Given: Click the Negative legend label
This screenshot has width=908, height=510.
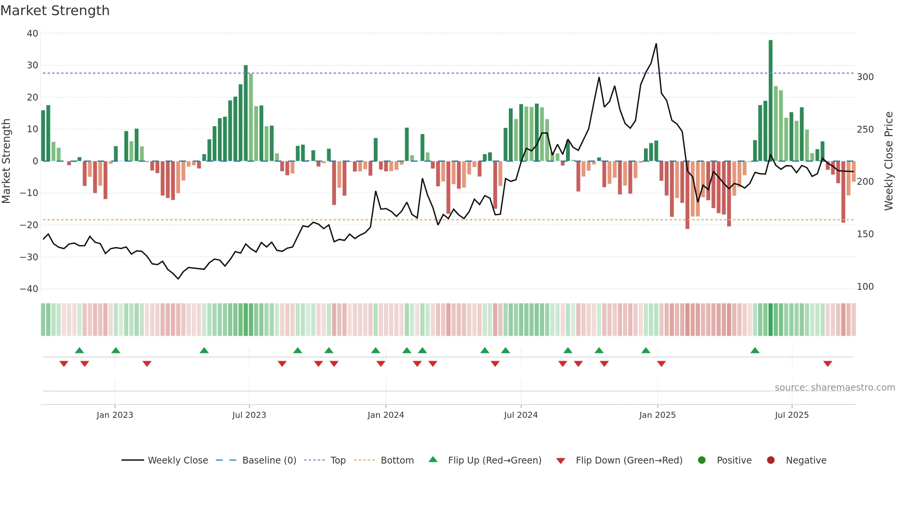Looking at the screenshot, I should pyautogui.click(x=806, y=460).
